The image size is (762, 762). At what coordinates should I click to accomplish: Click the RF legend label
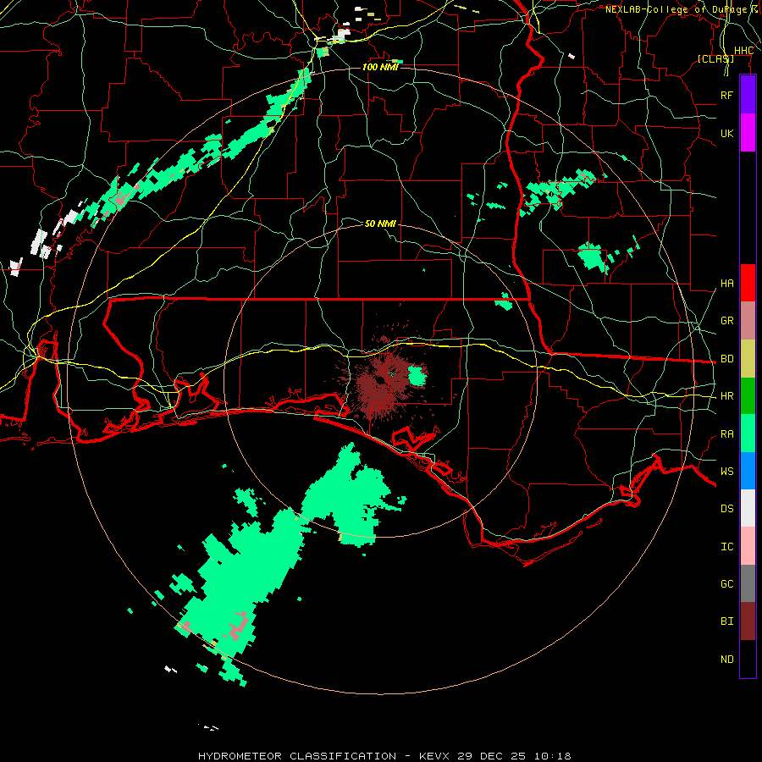(x=726, y=95)
